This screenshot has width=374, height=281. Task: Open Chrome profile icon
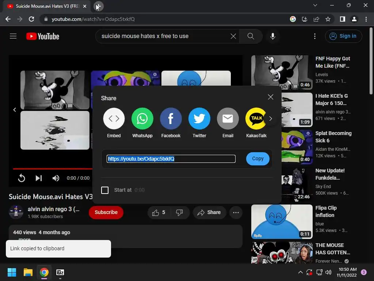(x=354, y=19)
